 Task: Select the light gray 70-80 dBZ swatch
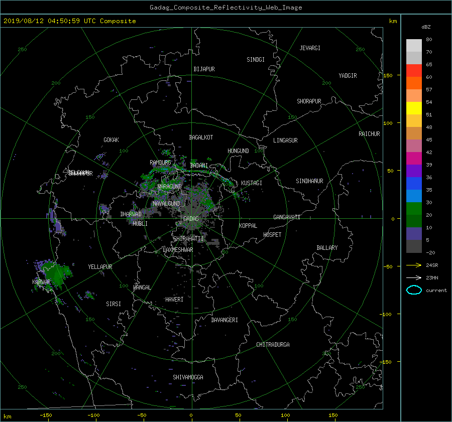click(x=414, y=46)
